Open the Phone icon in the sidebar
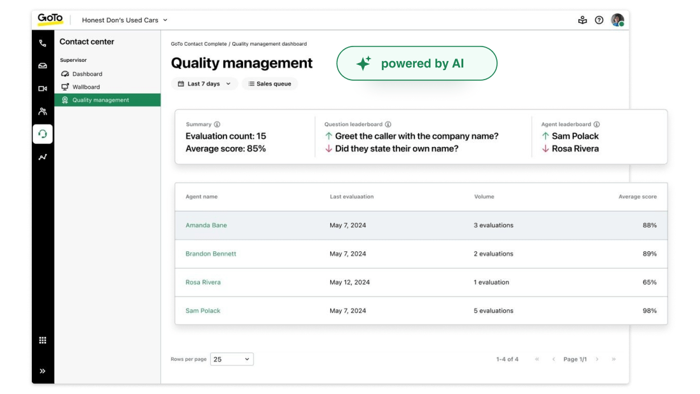Viewport: 700px width, 394px height. 42,43
